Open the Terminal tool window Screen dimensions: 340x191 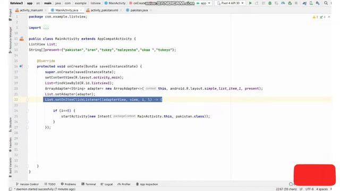[x=89, y=184]
